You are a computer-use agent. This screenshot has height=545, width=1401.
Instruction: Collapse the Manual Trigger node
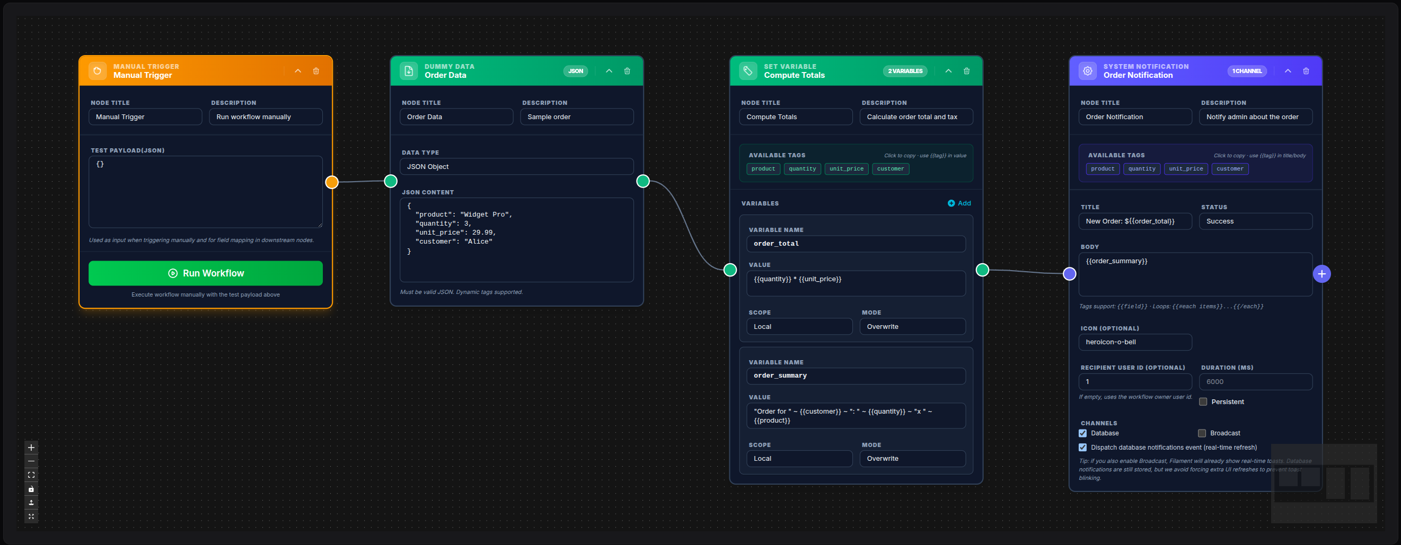click(298, 70)
